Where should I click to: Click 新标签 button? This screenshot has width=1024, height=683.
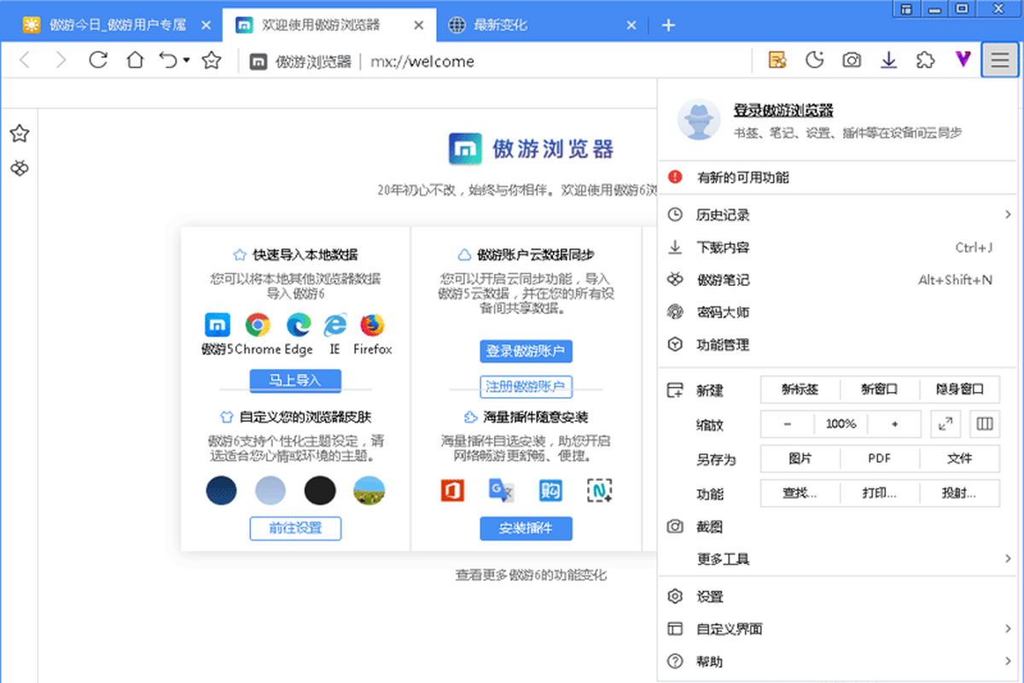click(800, 389)
